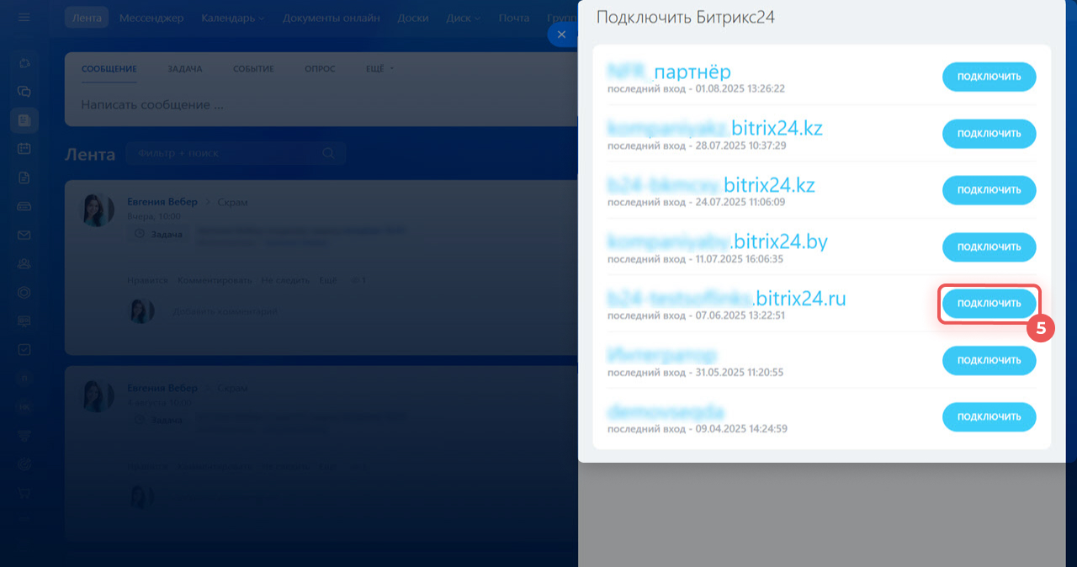Switch to the Событие tab
The image size is (1077, 567).
point(253,69)
